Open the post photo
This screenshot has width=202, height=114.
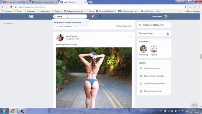94,78
